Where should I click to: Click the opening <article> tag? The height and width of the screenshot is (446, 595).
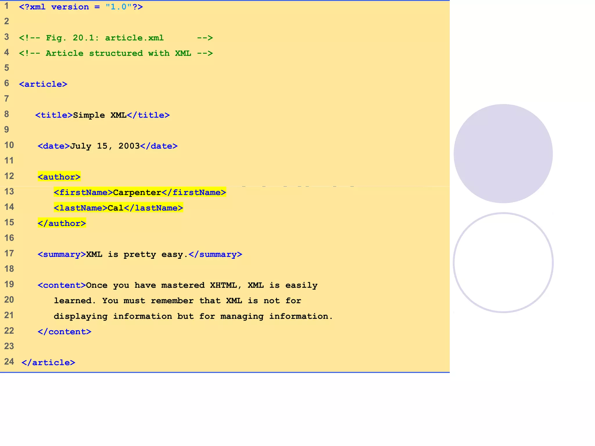click(x=43, y=84)
